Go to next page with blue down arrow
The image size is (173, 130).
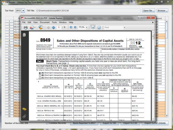[x=54, y=27]
